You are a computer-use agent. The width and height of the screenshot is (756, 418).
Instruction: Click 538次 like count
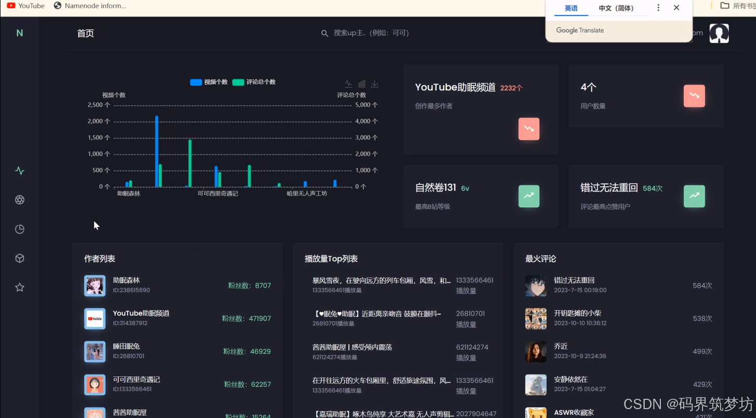click(x=702, y=318)
